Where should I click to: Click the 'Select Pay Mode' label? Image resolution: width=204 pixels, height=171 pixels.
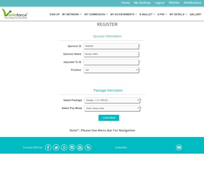[x=72, y=108]
